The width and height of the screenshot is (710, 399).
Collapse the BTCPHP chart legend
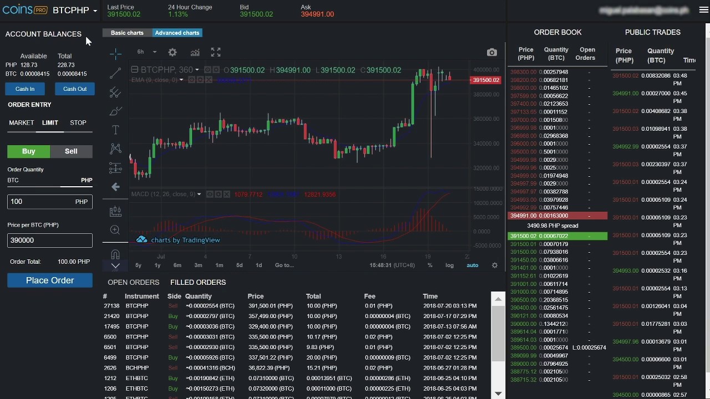coord(134,70)
